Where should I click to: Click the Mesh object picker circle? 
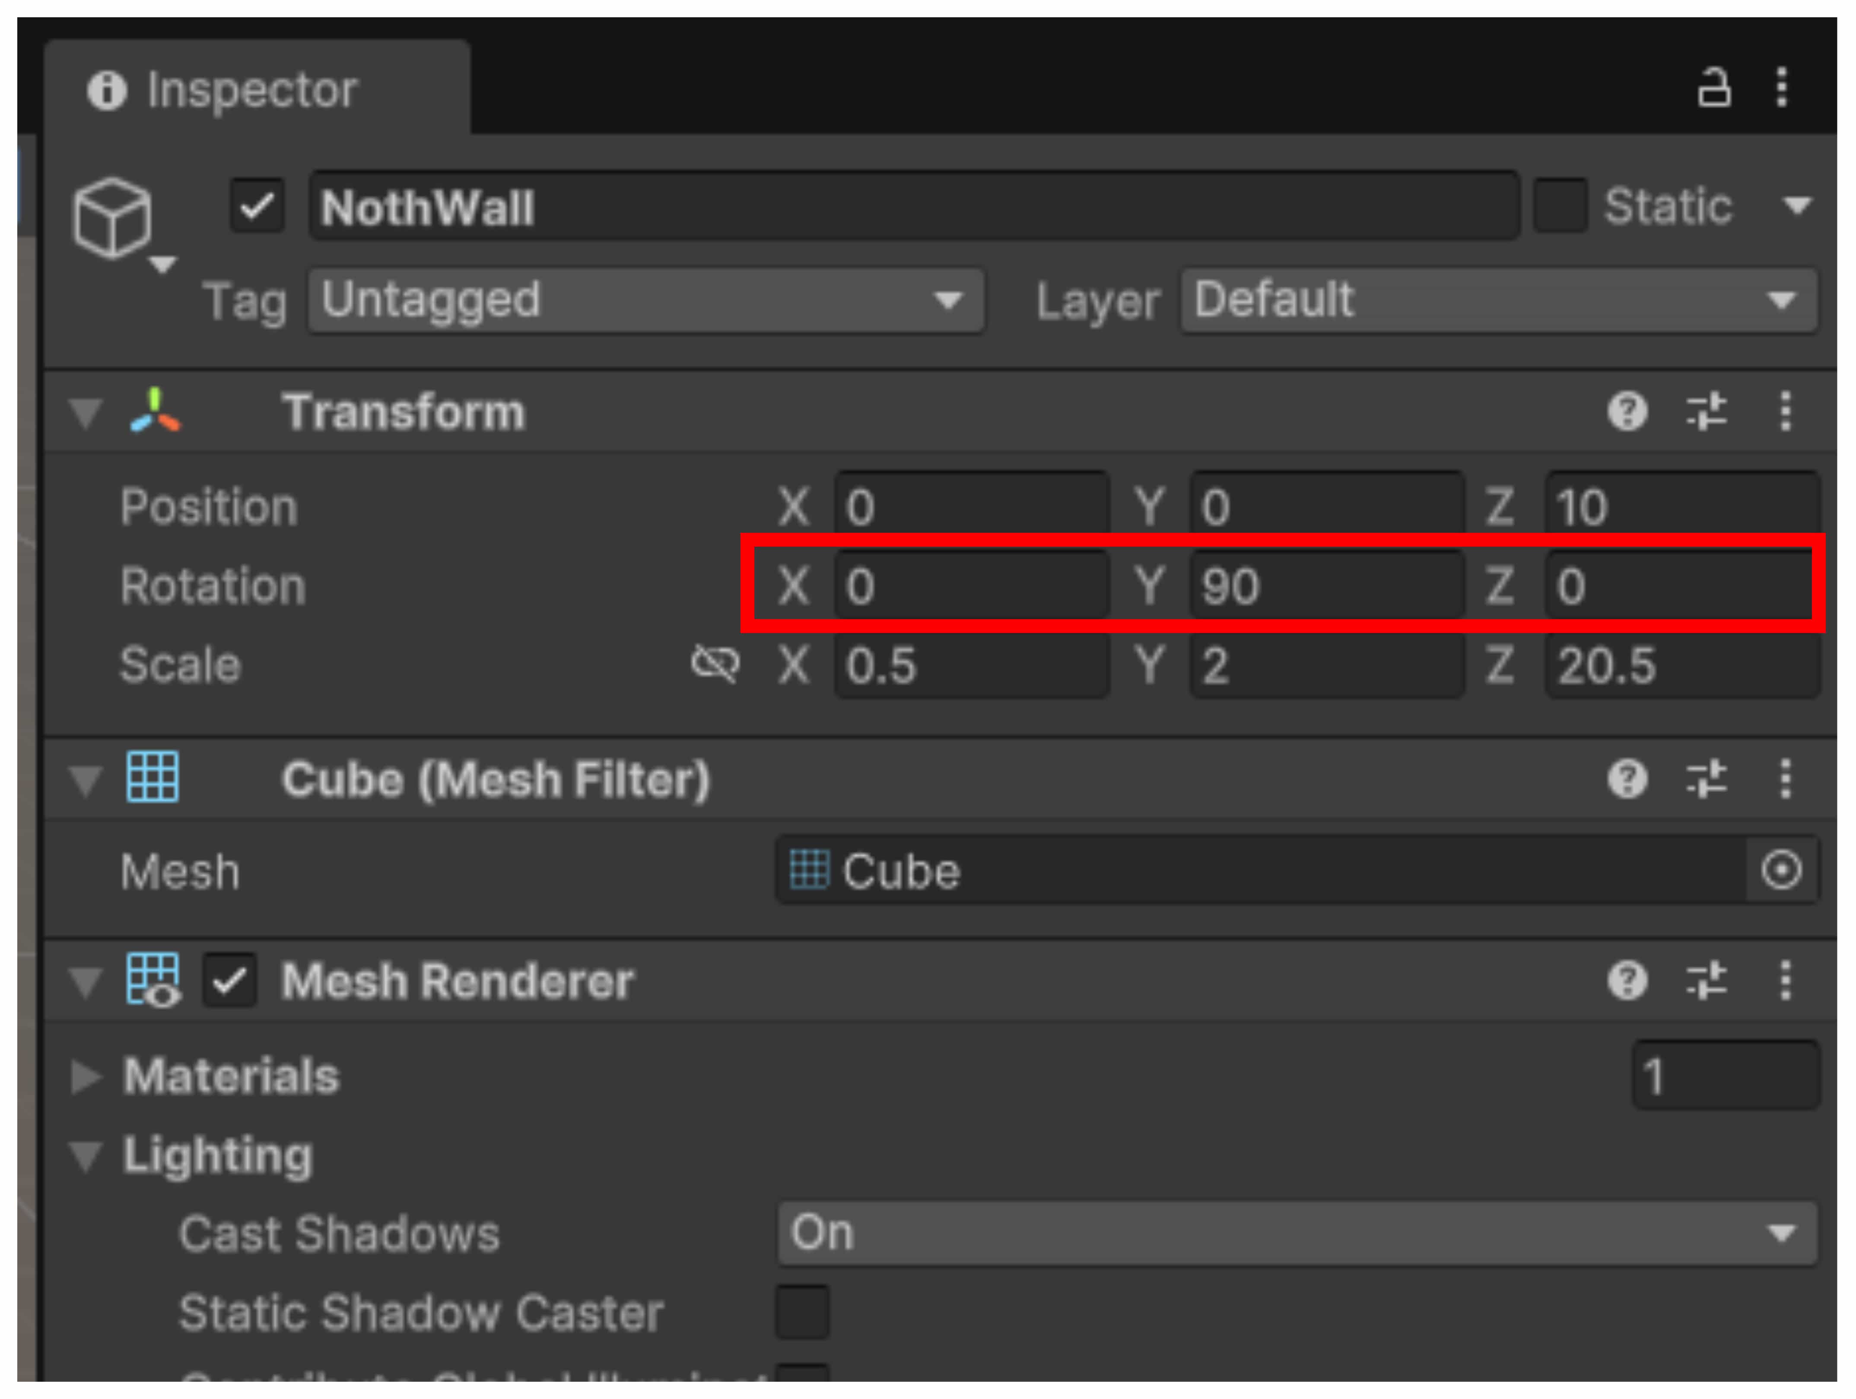(x=1781, y=870)
